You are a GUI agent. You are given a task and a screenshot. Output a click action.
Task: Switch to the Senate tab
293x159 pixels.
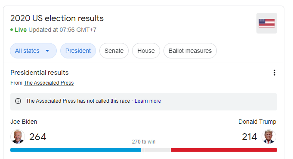114,51
